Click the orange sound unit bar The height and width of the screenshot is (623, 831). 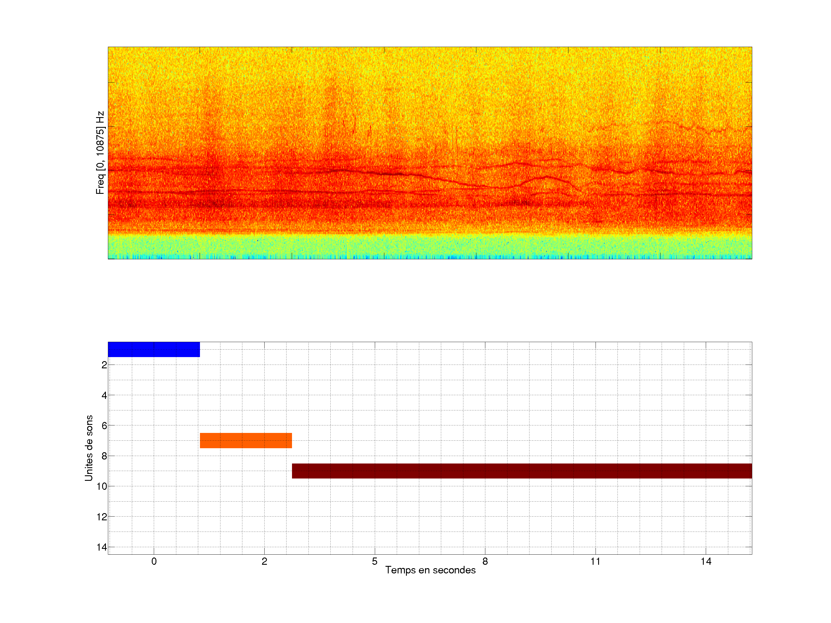246,440
